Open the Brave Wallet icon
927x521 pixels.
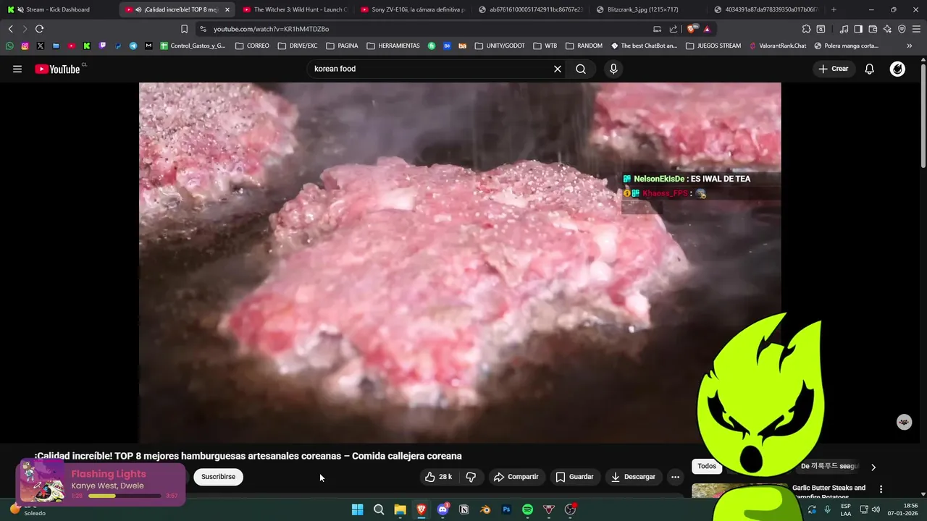coord(873,29)
